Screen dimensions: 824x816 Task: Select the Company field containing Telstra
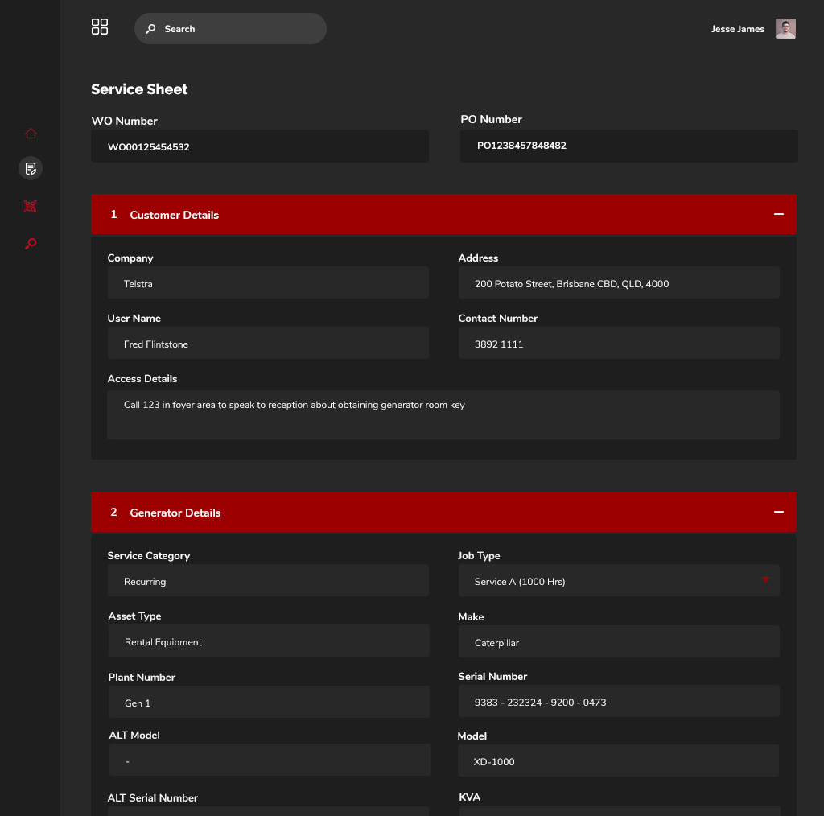coord(268,283)
